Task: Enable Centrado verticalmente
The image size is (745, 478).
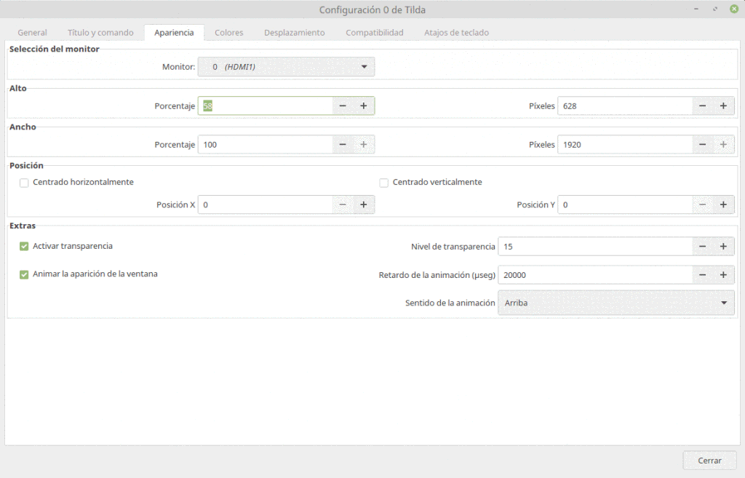Action: coord(383,183)
